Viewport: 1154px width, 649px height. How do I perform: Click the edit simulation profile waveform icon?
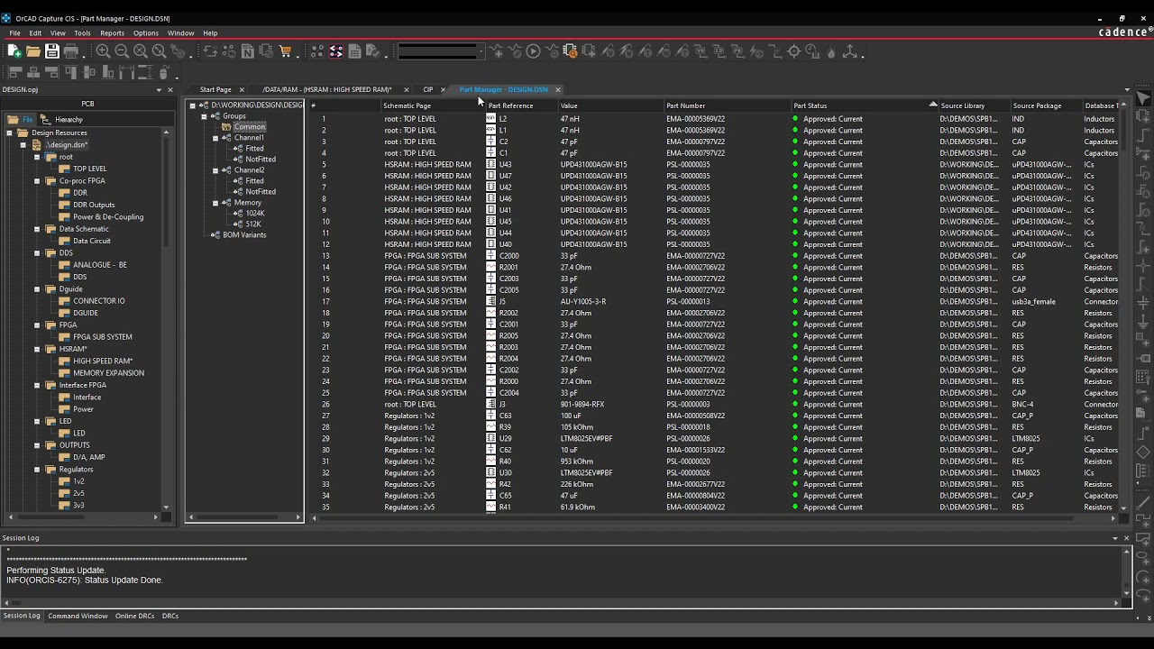(x=514, y=51)
